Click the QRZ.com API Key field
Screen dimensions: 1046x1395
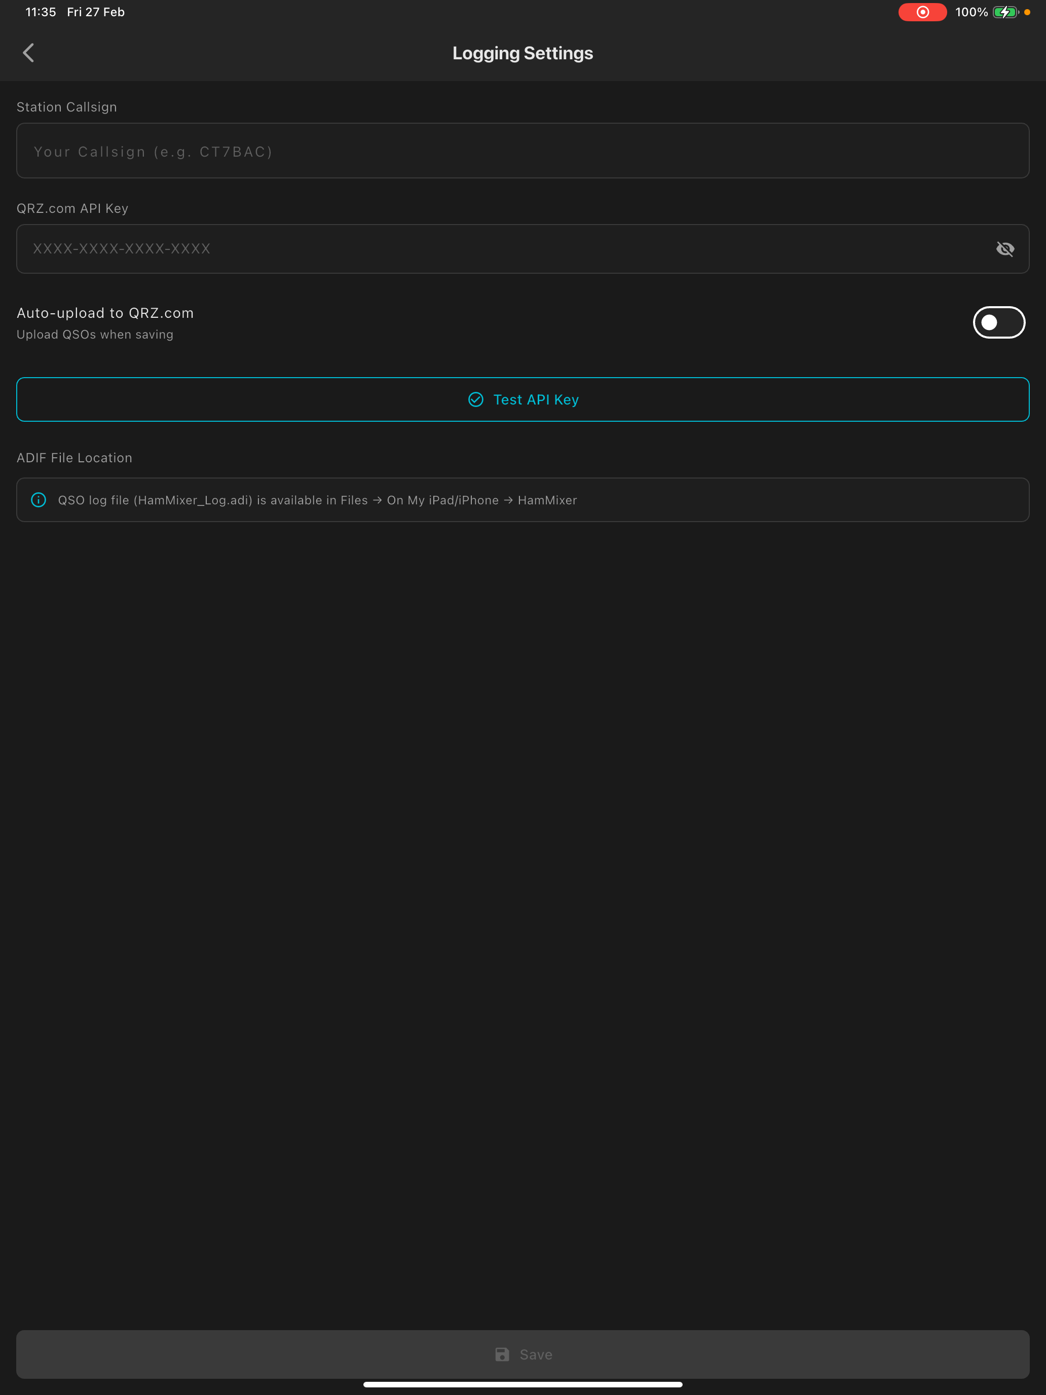522,249
